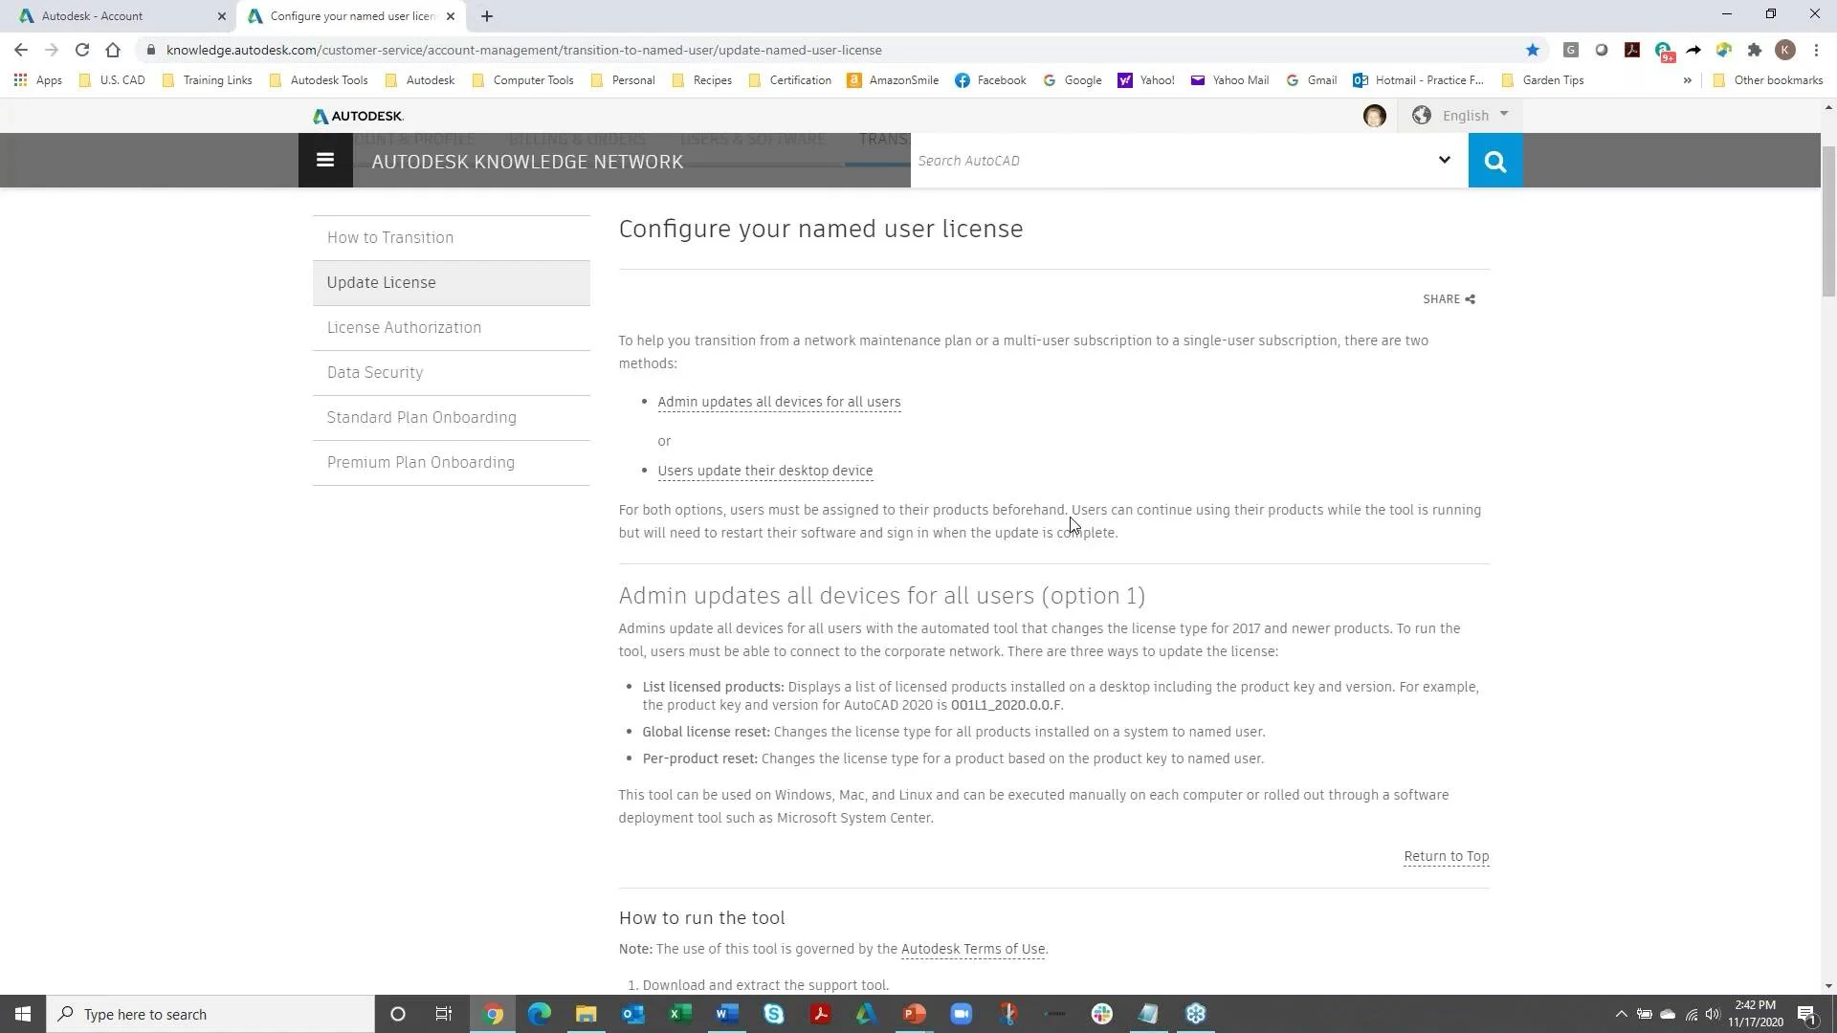Select Standard Plan Onboarding in sidebar
Viewport: 1837px width, 1033px height.
coord(451,417)
